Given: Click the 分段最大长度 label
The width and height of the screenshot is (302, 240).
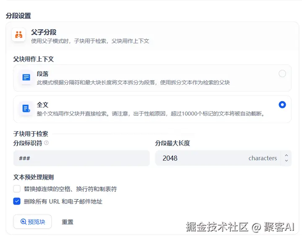Looking at the screenshot, I should [x=172, y=143].
